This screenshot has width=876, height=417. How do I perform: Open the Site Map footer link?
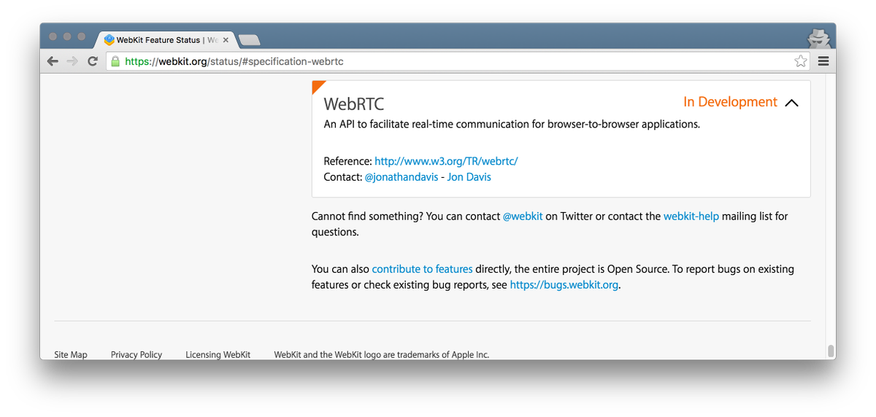[71, 355]
